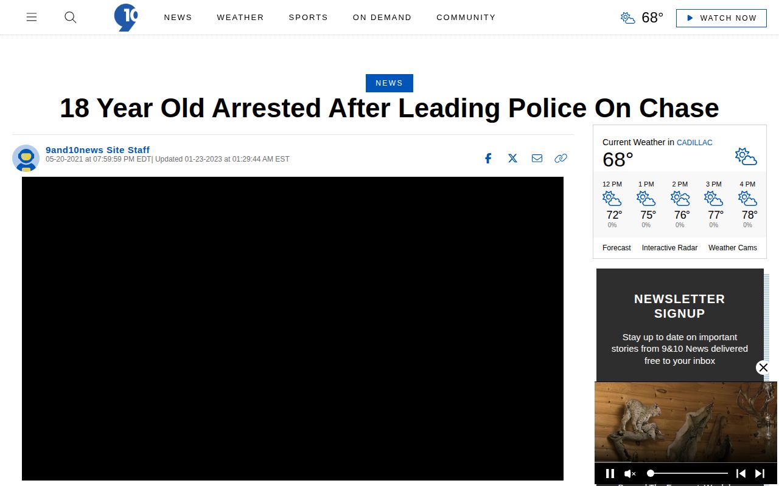Share the article on X
This screenshot has width=779, height=486.
(512, 158)
